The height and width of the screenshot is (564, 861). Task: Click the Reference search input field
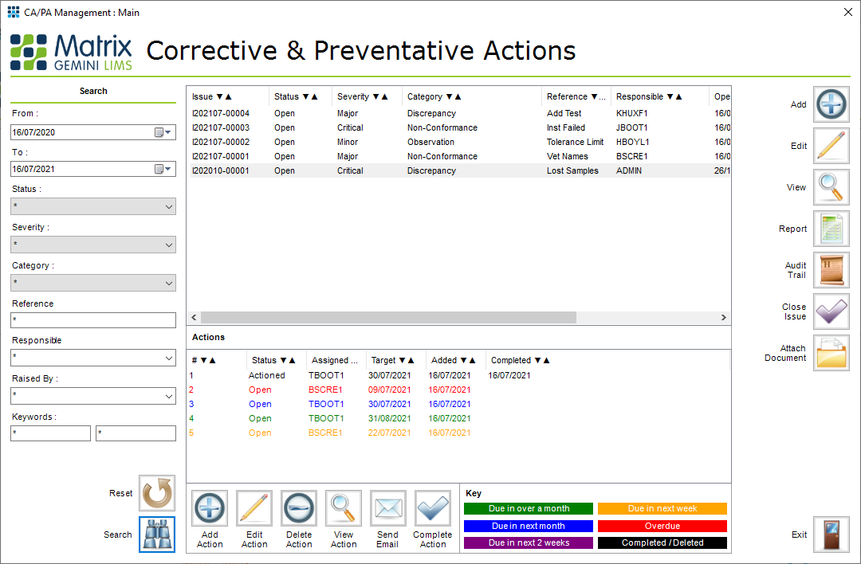[x=93, y=320]
